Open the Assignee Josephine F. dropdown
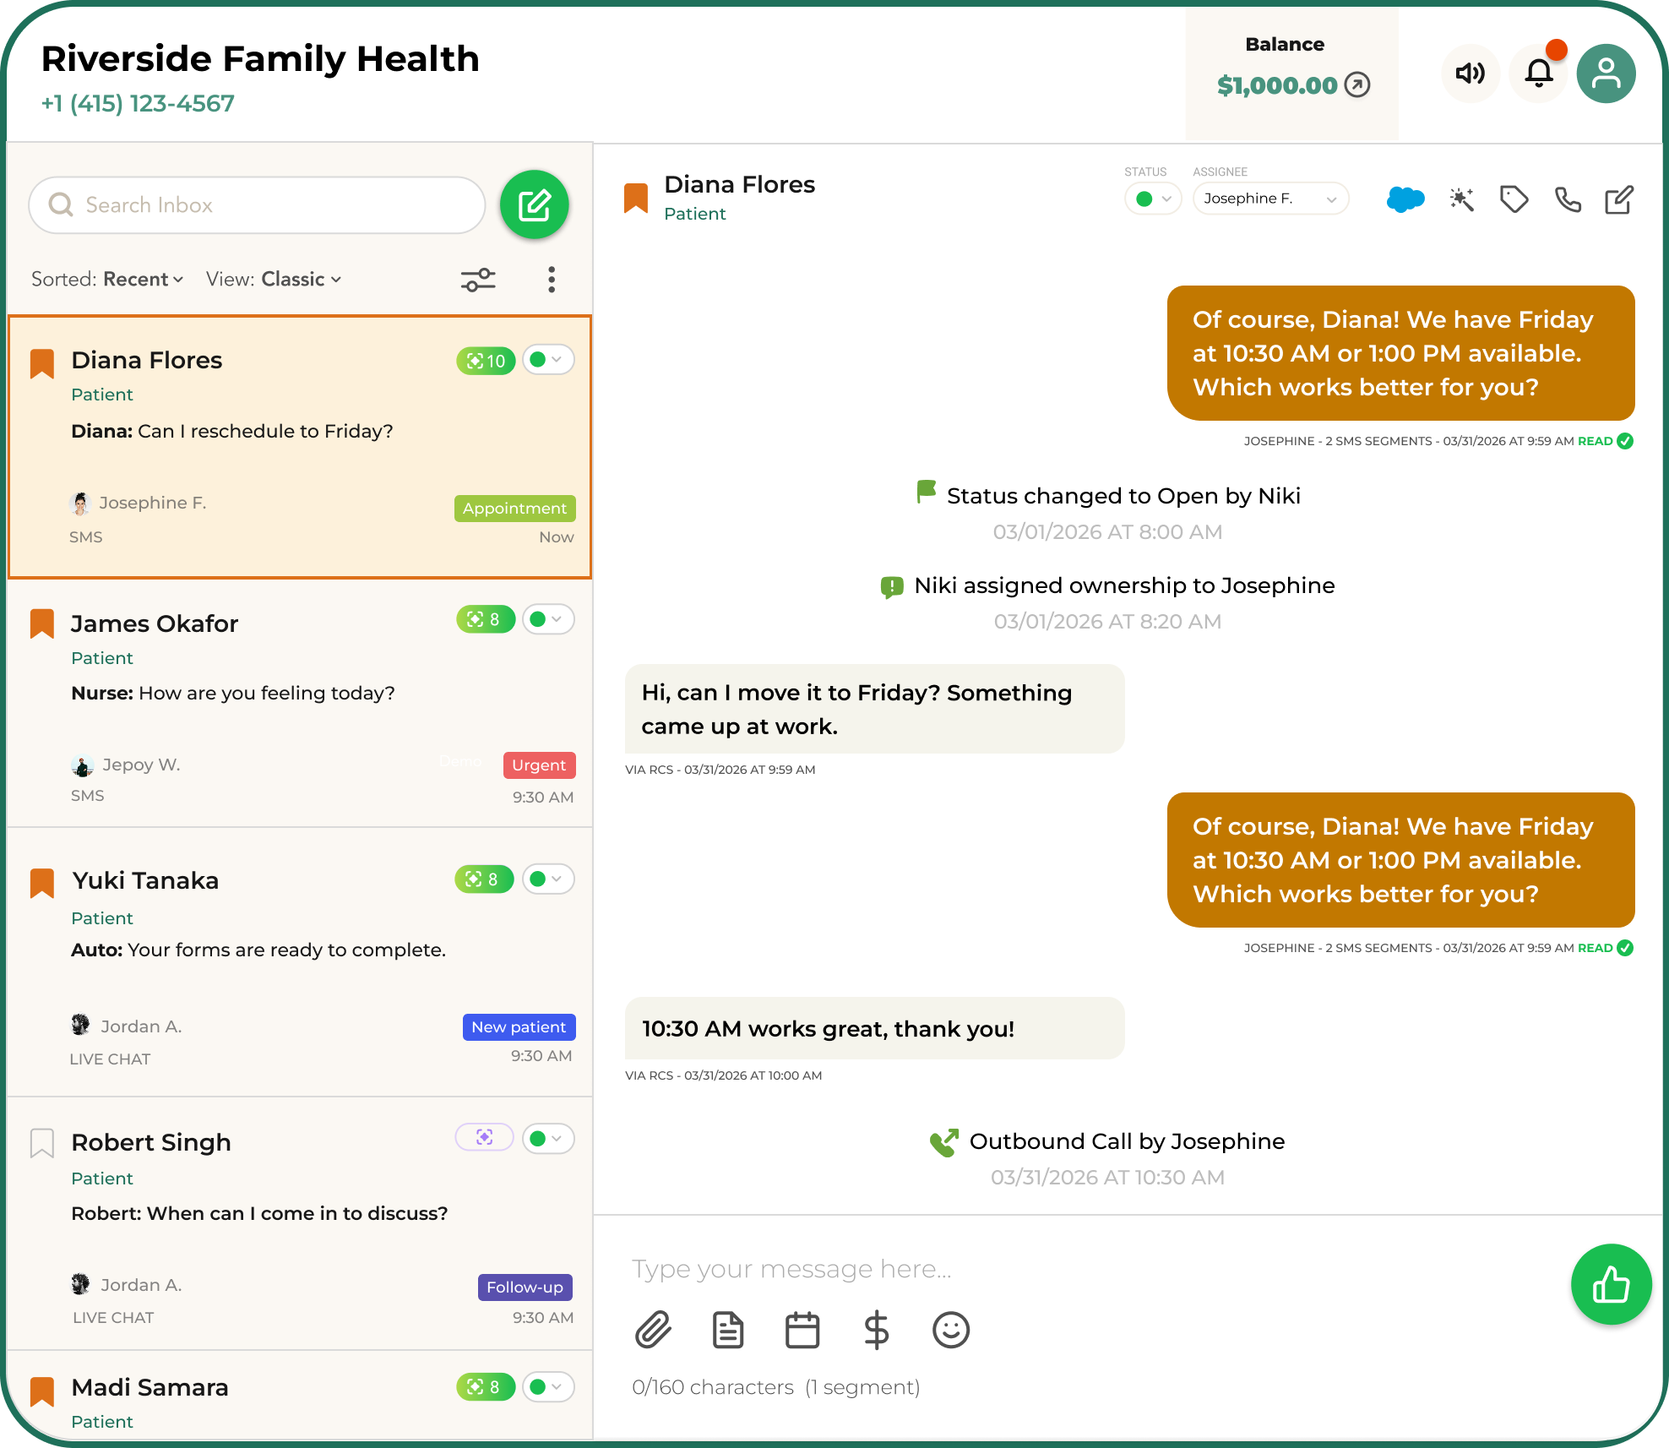1669x1448 pixels. [1270, 199]
